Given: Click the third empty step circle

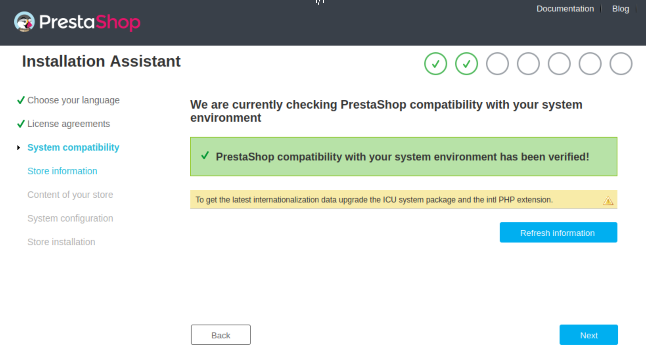Looking at the screenshot, I should (497, 64).
